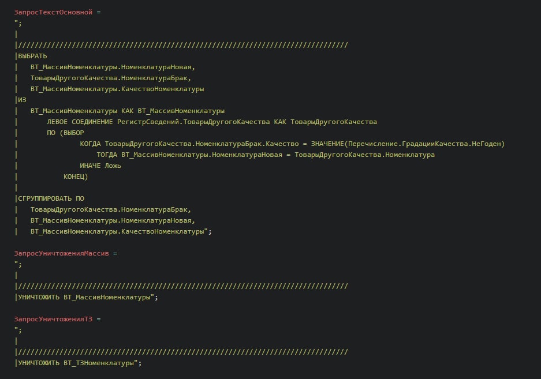Click variable name ЗапросУничтоженияТЗ
The height and width of the screenshot is (379, 541).
click(x=53, y=319)
